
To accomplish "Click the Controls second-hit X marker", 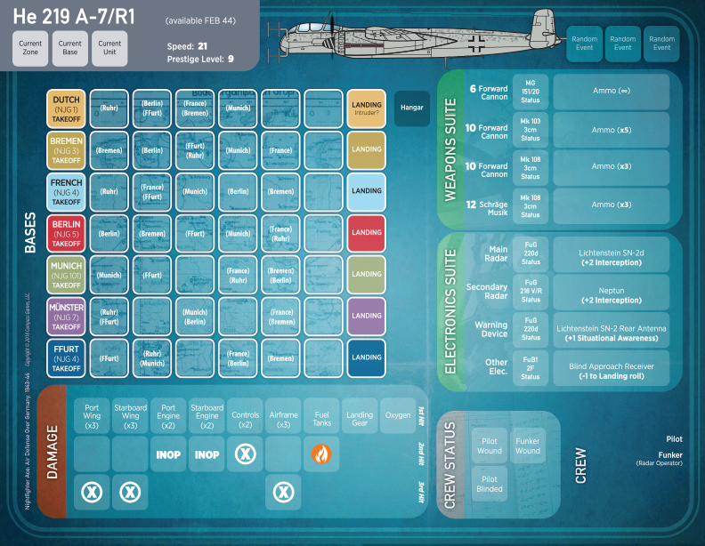I will (245, 454).
